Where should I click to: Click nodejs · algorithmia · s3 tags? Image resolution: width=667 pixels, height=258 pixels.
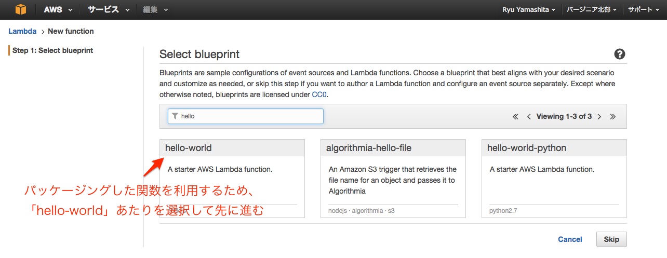point(362,211)
